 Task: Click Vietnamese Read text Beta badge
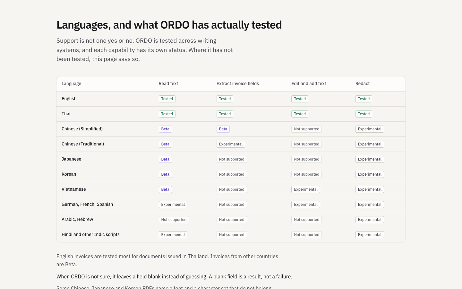[x=165, y=189]
